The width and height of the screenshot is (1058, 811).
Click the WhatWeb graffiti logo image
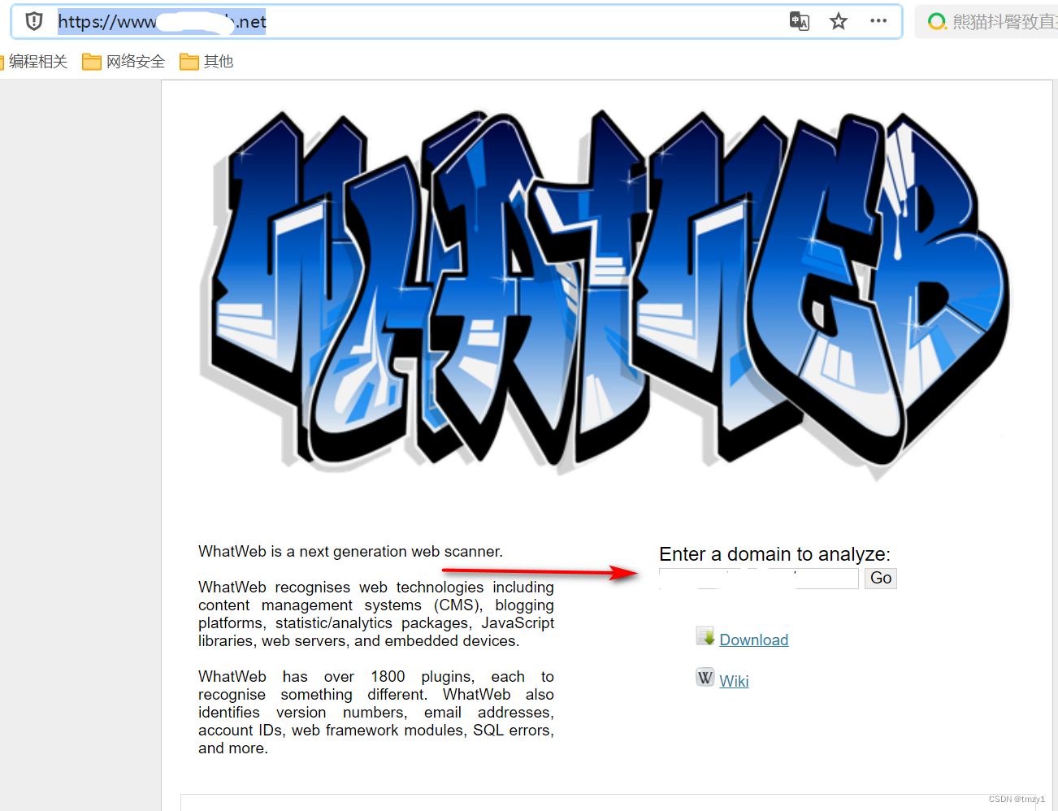click(x=604, y=294)
